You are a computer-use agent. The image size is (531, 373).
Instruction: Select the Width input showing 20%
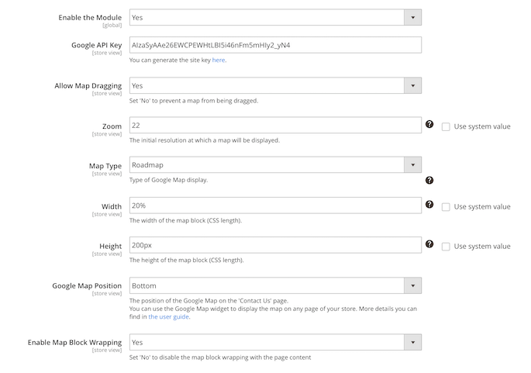(275, 206)
